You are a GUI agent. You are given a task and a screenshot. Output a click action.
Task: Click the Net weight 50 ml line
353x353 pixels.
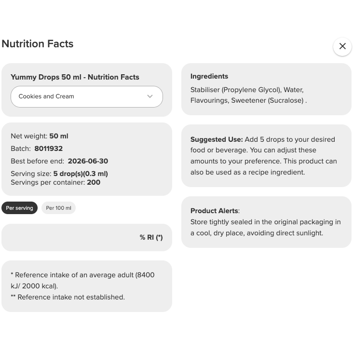point(40,136)
